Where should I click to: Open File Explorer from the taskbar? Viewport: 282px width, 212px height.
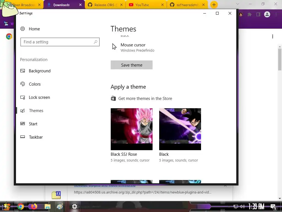[47, 206]
